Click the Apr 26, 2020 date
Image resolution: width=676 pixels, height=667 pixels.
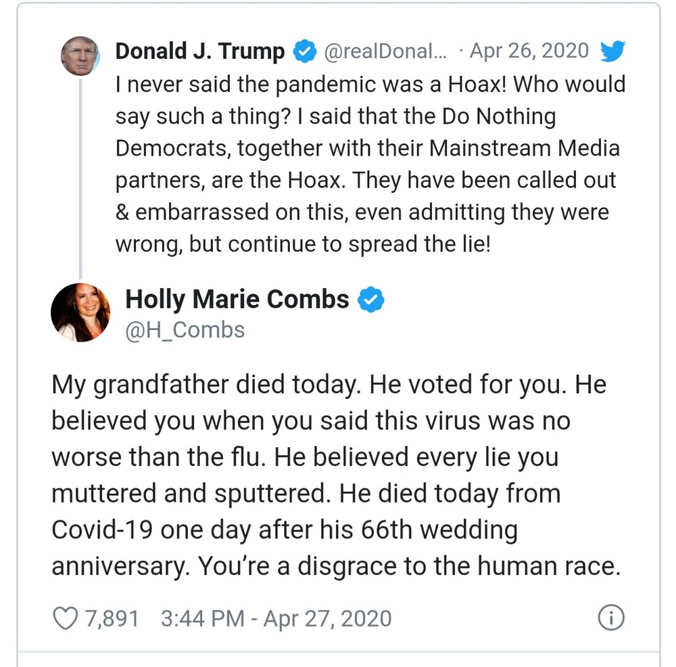point(529,51)
